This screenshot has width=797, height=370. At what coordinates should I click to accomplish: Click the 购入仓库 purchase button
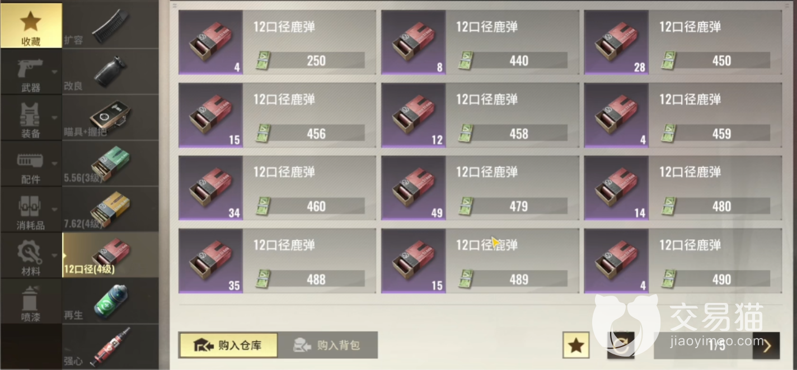point(228,345)
